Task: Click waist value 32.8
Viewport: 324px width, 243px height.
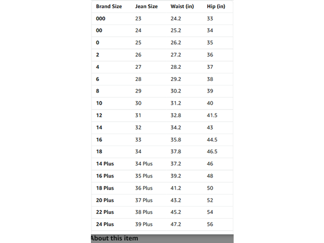Action: click(176, 115)
